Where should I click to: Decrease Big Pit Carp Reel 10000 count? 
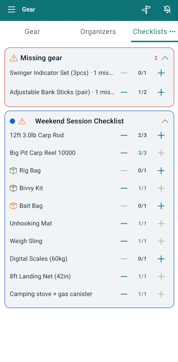(124, 153)
